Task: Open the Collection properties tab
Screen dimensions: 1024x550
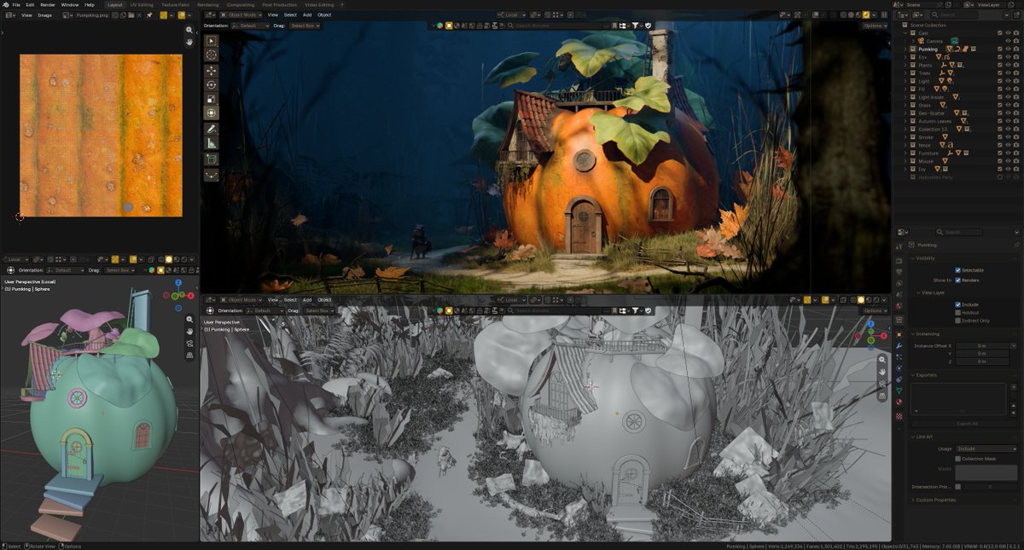Action: pyautogui.click(x=899, y=321)
